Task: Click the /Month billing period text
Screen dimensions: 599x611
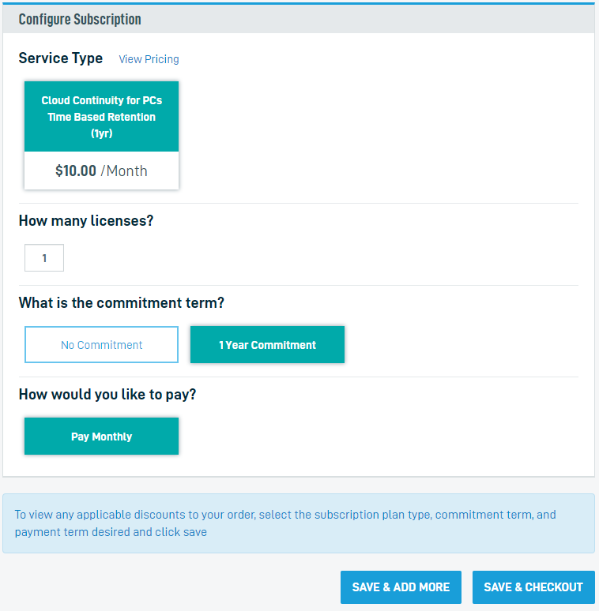Action: click(x=124, y=171)
